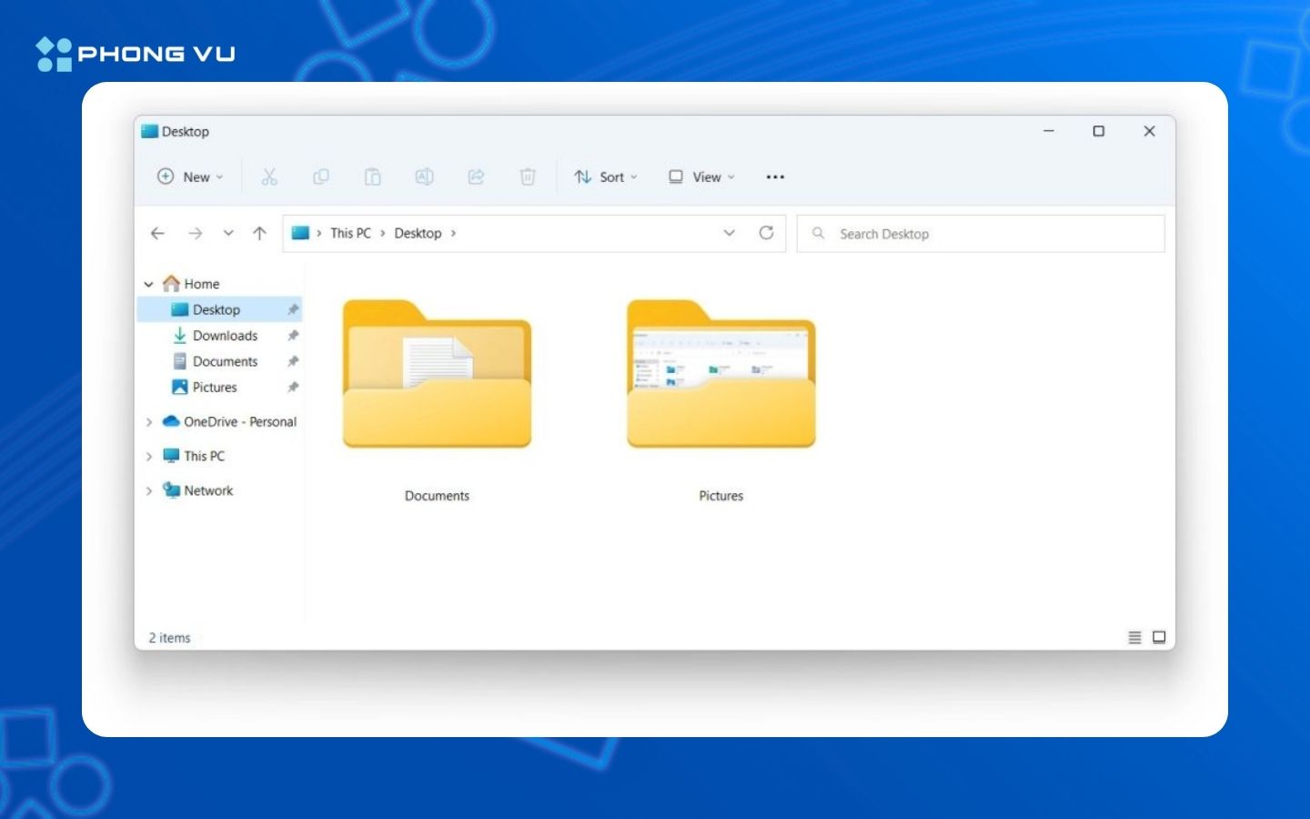
Task: Click the Paste clipboard icon
Action: [373, 177]
